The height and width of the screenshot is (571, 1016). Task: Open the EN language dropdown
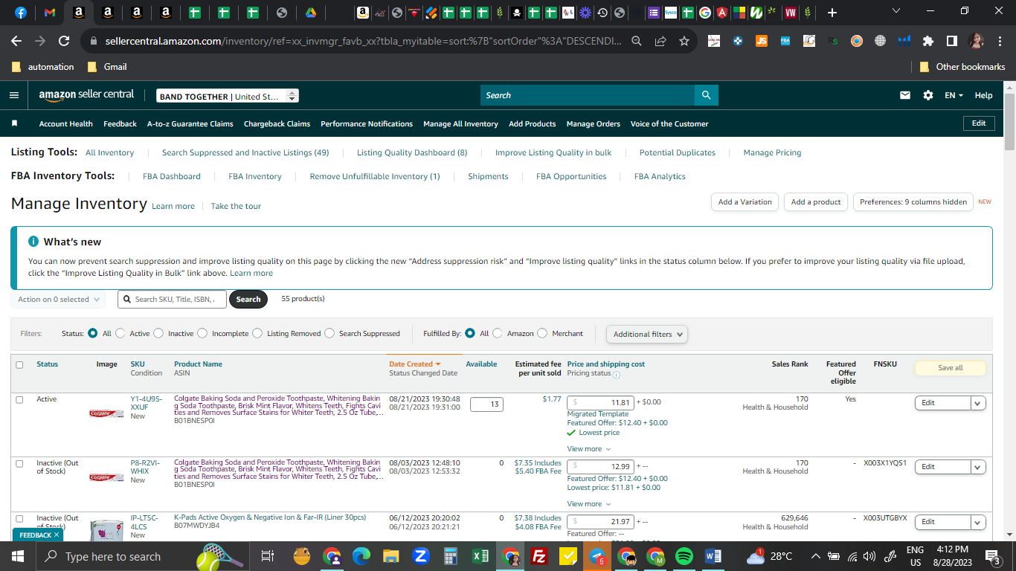point(954,95)
